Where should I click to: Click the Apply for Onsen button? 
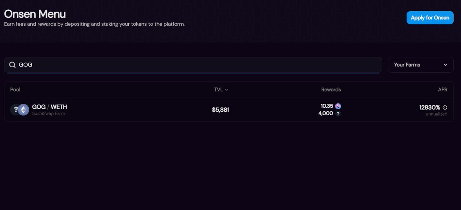pos(430,18)
